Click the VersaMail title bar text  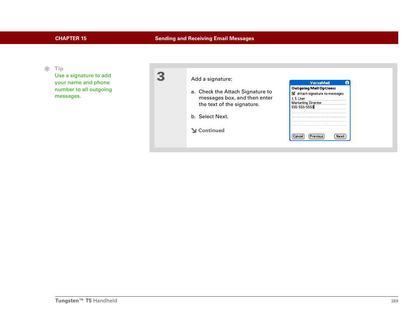point(320,83)
